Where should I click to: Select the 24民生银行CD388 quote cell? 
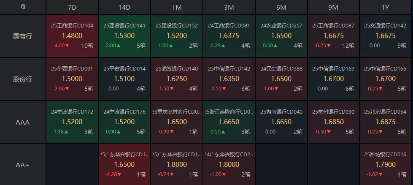point(281,79)
